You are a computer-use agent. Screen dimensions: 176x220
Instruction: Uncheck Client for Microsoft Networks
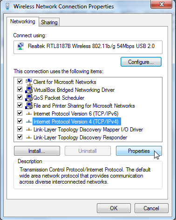[20, 82]
